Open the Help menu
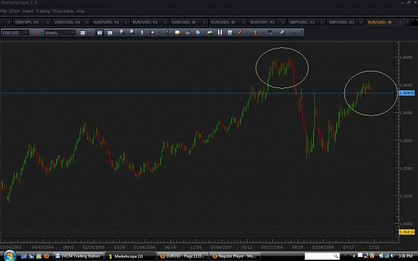The width and height of the screenshot is (418, 261). [x=80, y=11]
